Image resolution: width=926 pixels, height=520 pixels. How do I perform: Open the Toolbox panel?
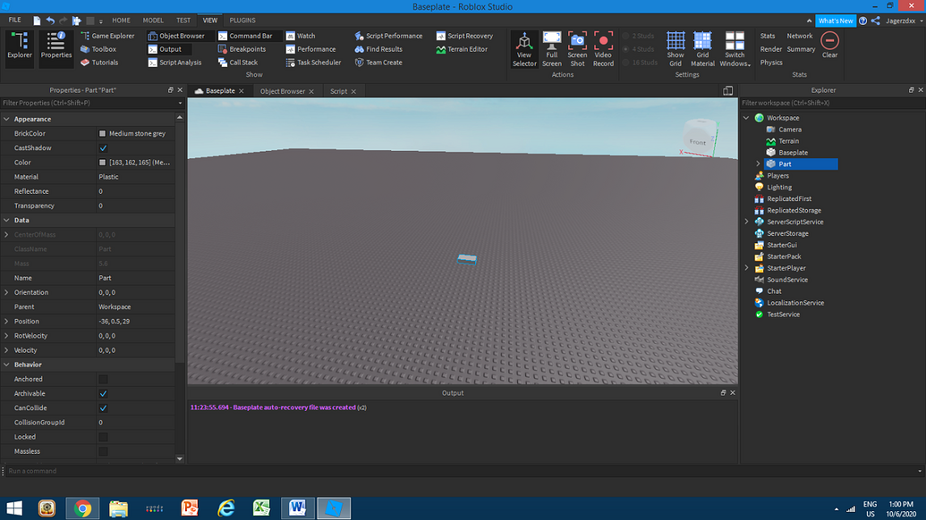click(x=101, y=49)
